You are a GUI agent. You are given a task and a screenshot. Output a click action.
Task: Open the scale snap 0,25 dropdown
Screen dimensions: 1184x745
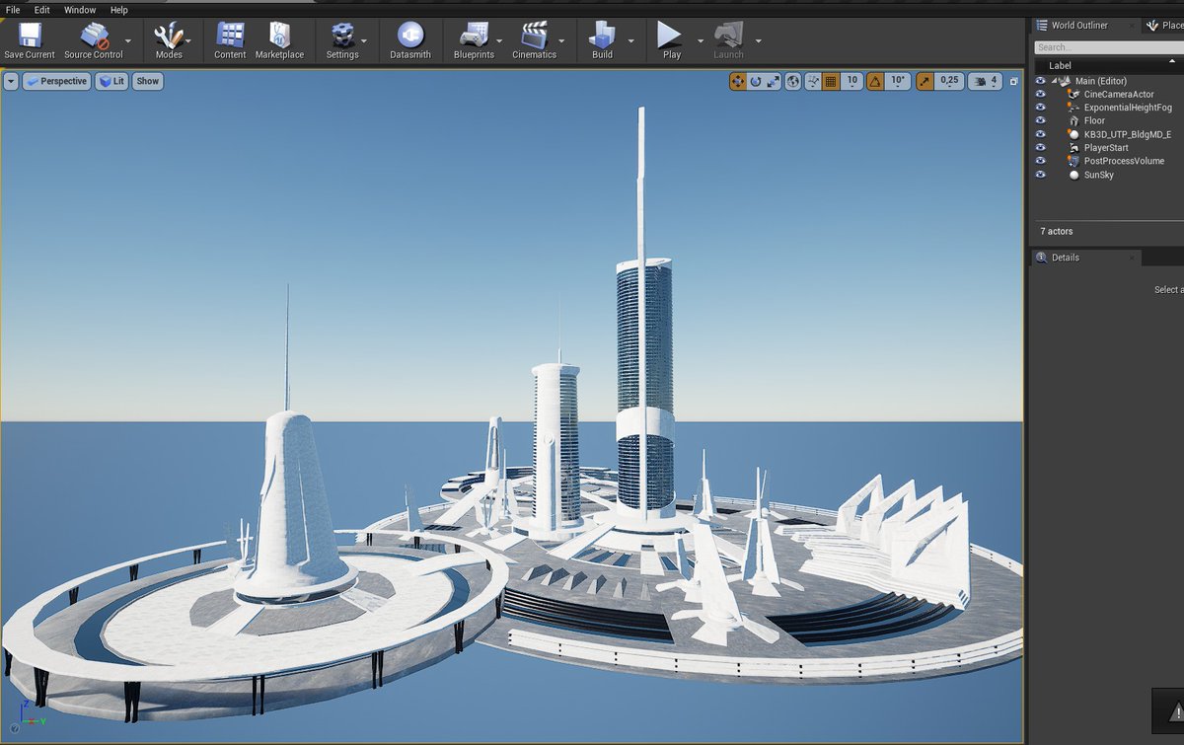949,81
